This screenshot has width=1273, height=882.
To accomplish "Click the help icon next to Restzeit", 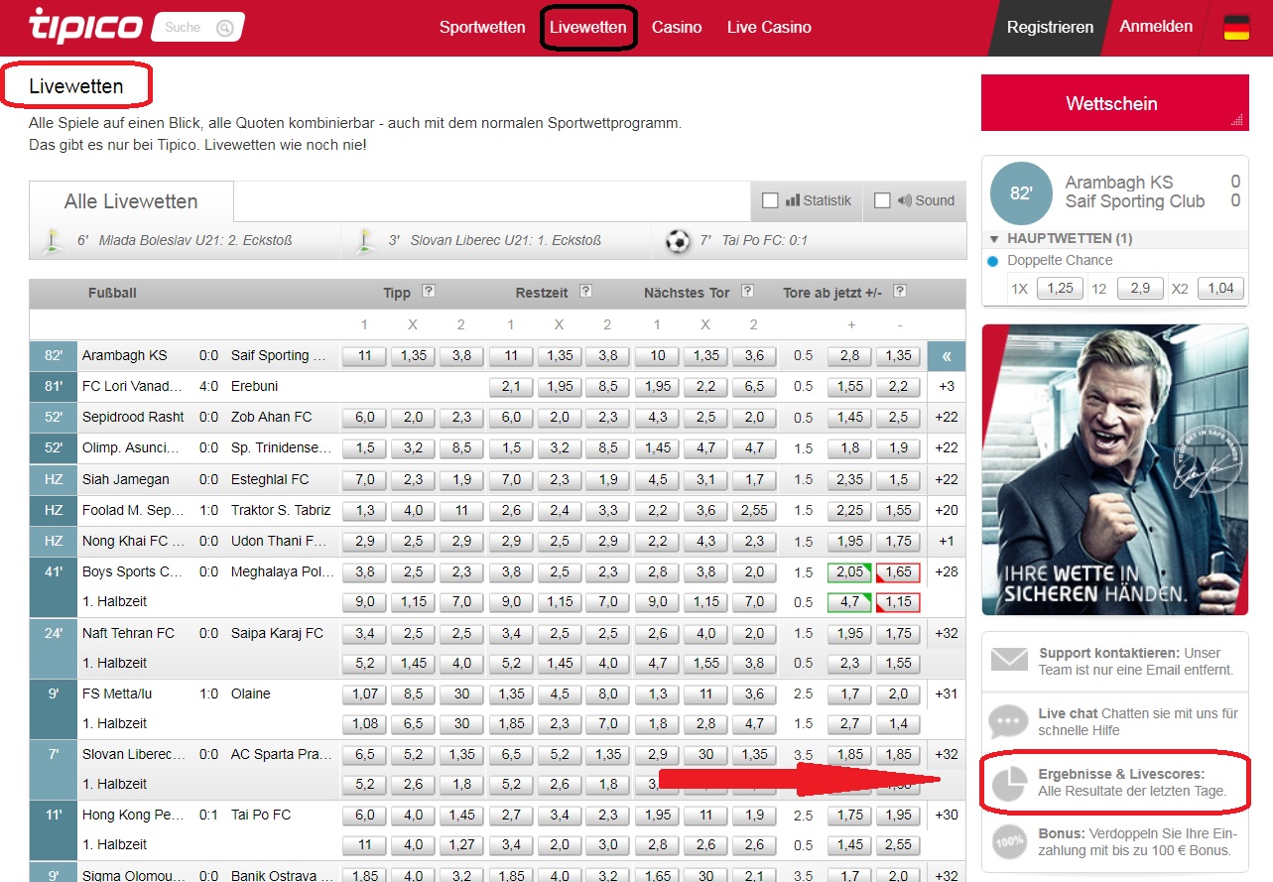I will [x=585, y=292].
